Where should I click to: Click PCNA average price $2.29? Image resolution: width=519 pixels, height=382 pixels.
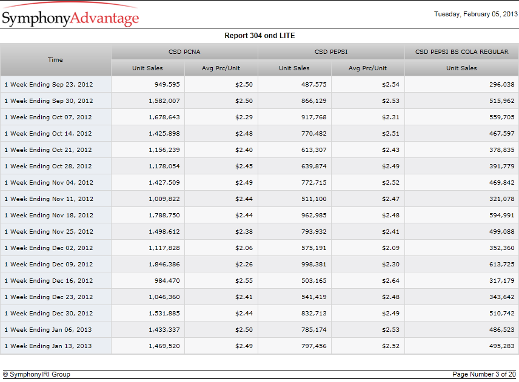(244, 117)
